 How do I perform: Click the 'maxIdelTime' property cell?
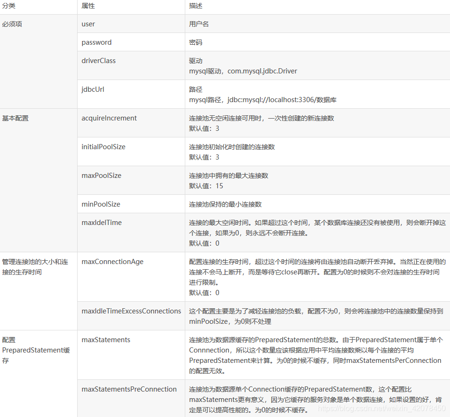point(131,233)
